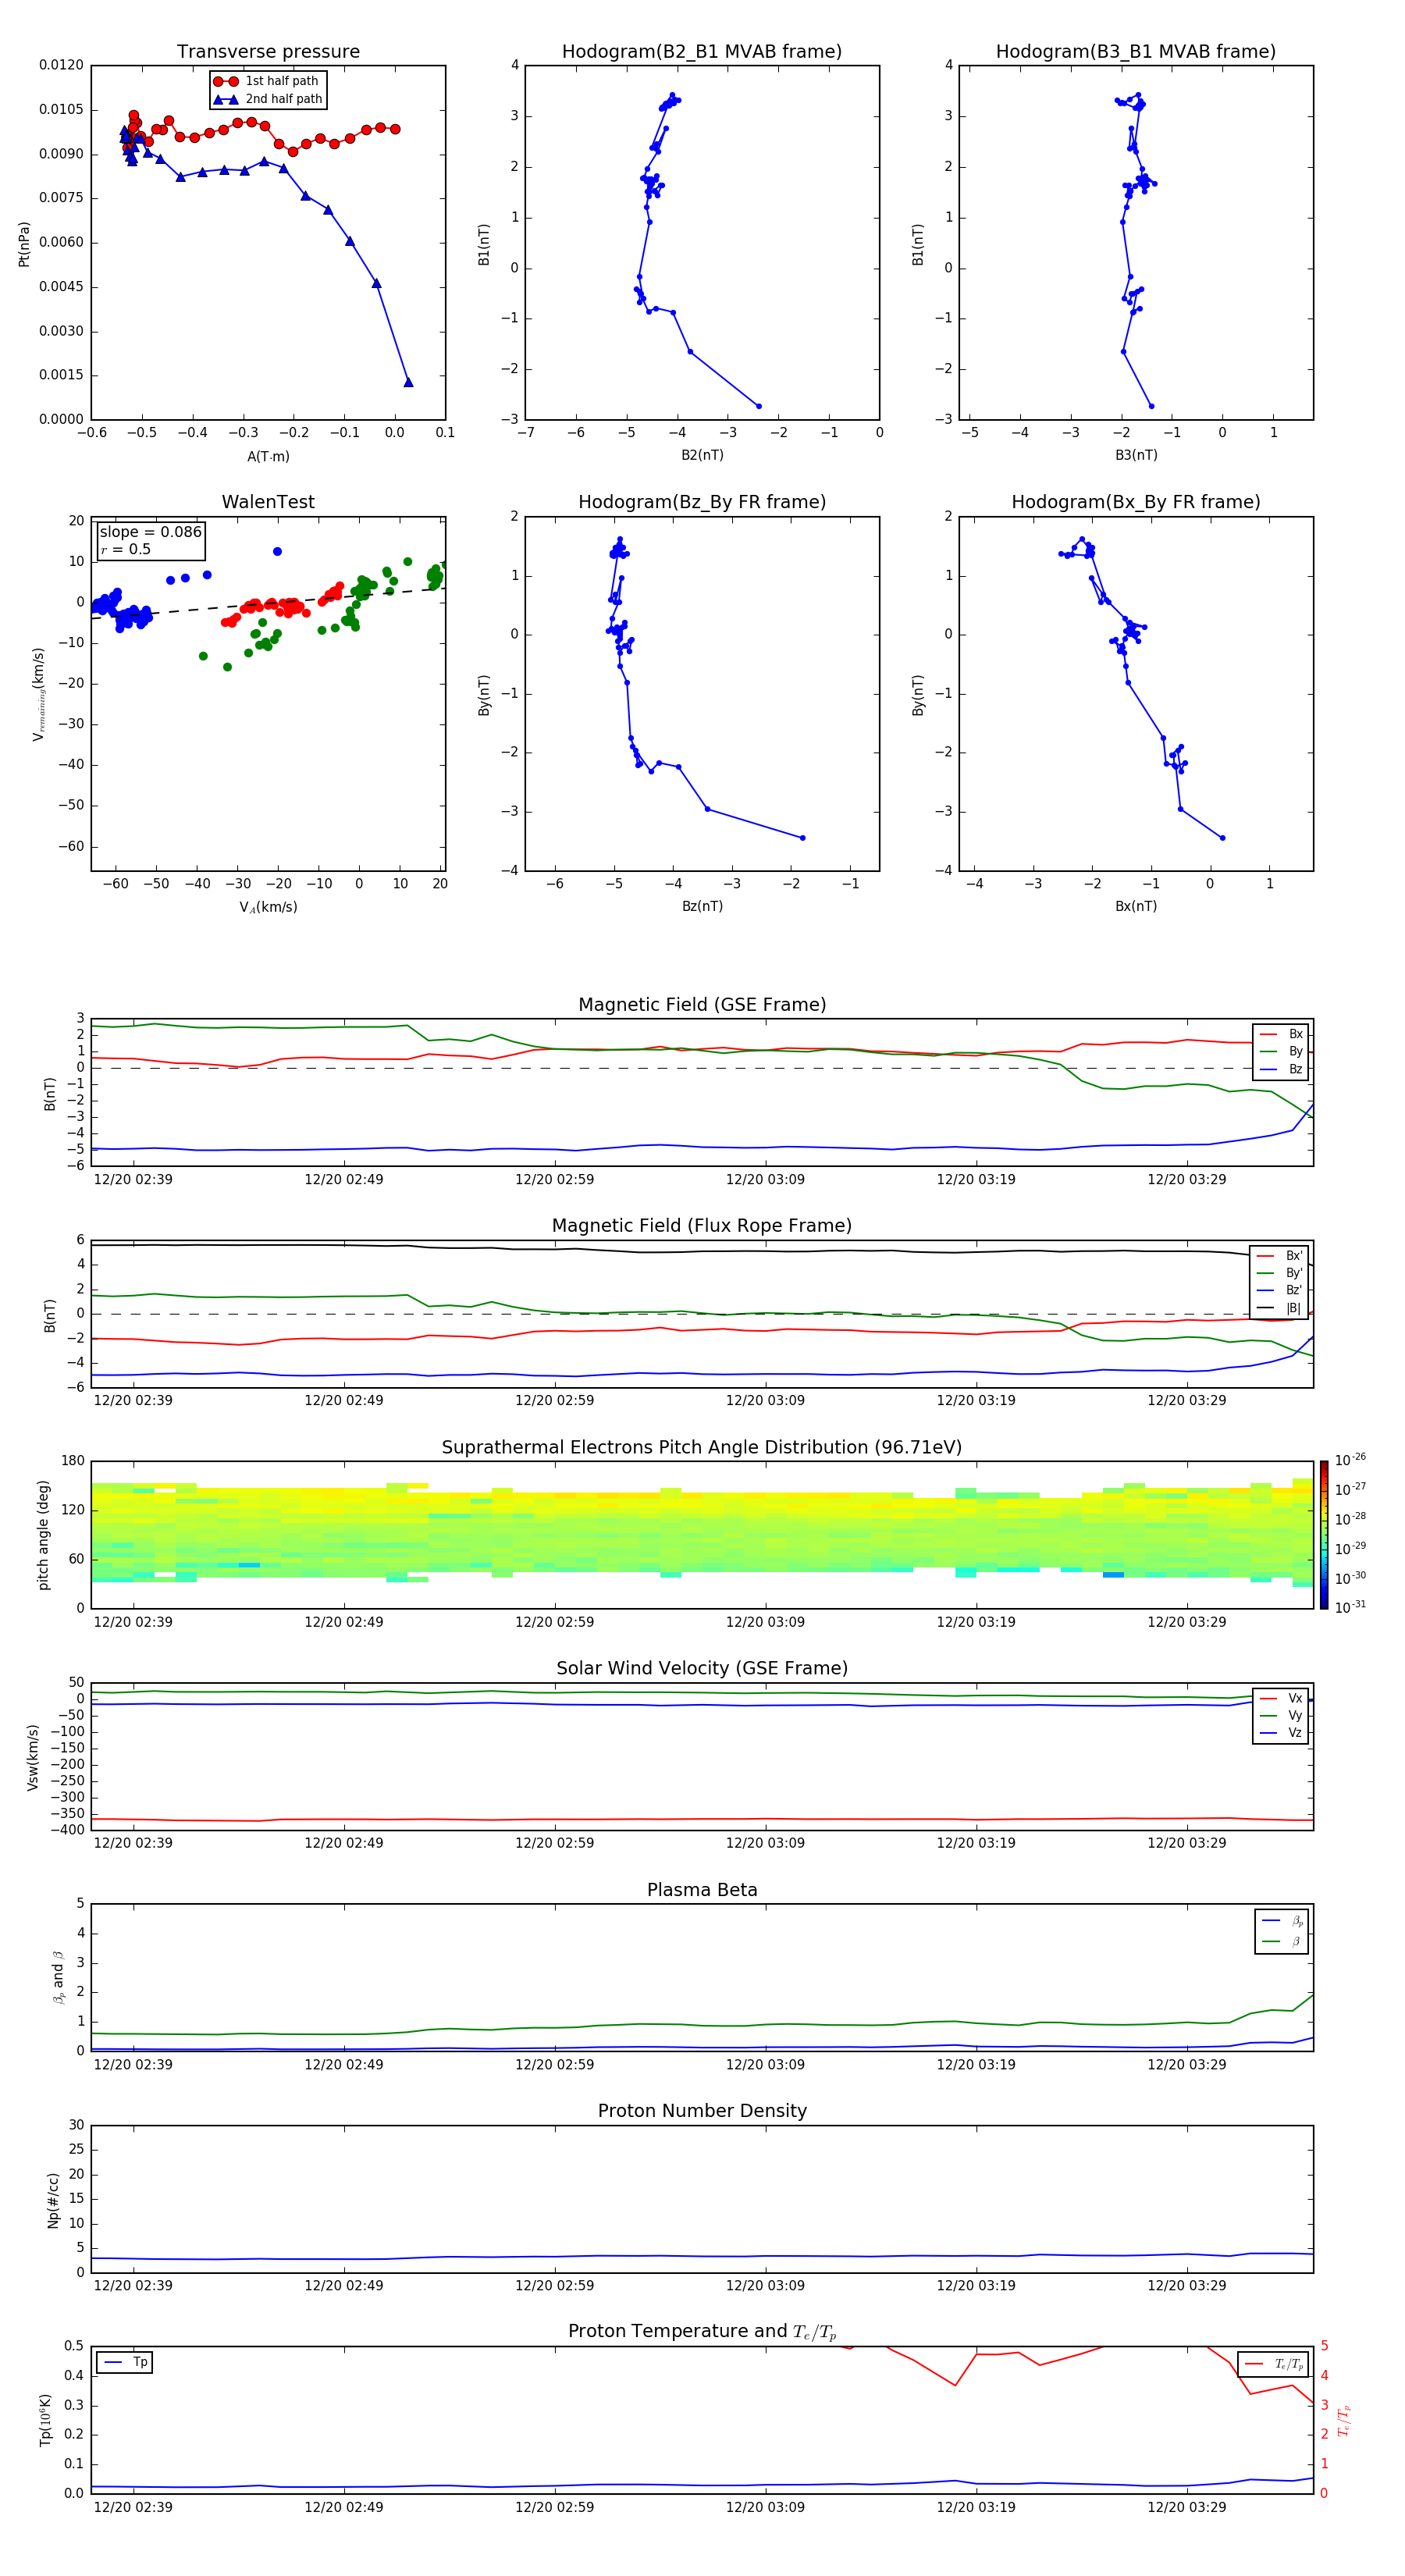Click the 'By' legend entry in GSE magnetic field plot
The width and height of the screenshot is (1405, 2576).
click(1281, 1051)
